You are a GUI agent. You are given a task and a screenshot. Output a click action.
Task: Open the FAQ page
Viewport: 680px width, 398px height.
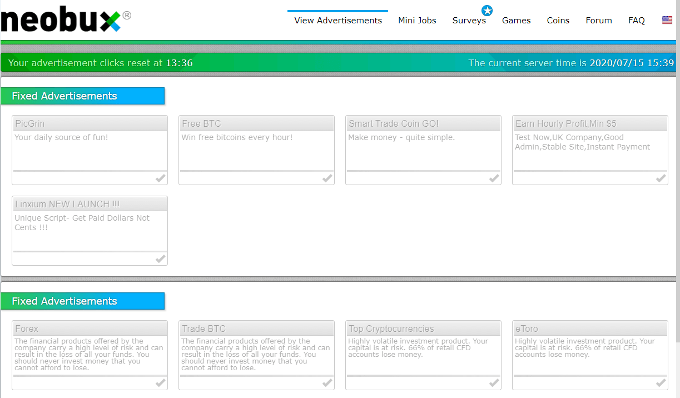[636, 21]
